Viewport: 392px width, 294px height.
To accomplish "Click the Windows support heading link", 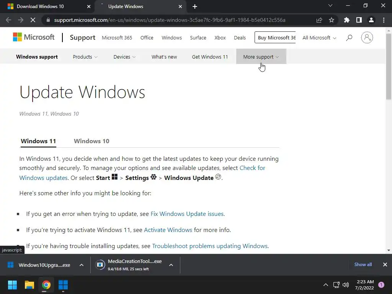I will [37, 57].
